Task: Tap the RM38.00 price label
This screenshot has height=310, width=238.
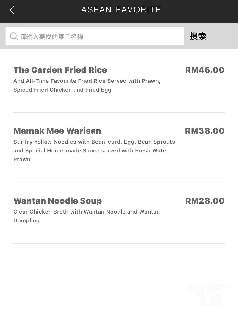Action: [205, 131]
